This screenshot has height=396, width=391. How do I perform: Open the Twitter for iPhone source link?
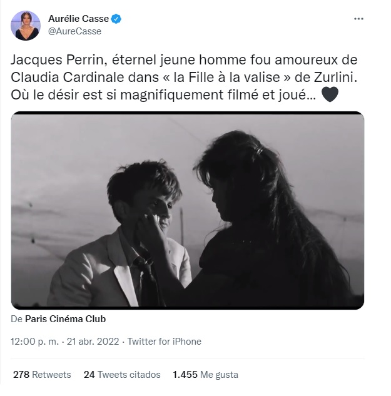coord(164,342)
